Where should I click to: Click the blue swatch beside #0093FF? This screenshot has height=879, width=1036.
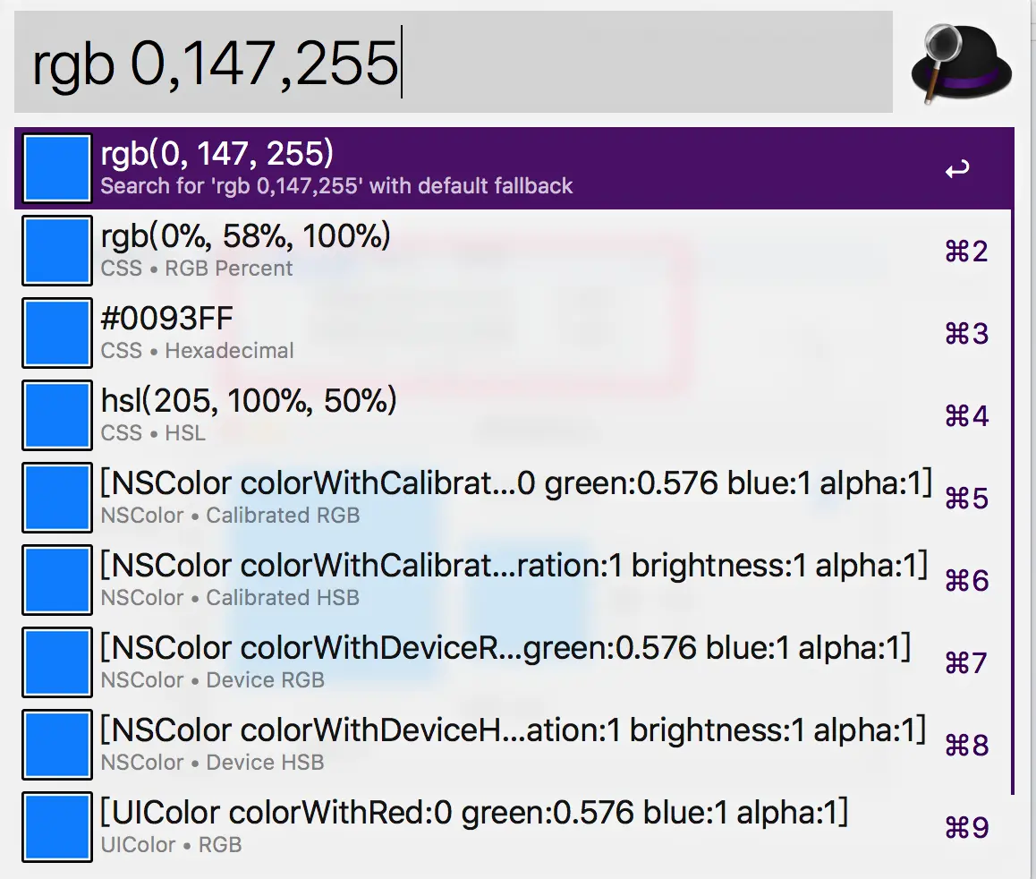[x=57, y=333]
